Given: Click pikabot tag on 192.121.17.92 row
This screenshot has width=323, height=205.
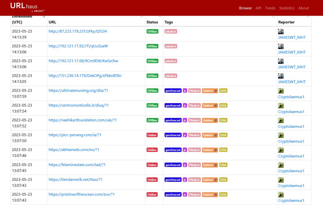Looking at the screenshot, I should pos(171,46).
